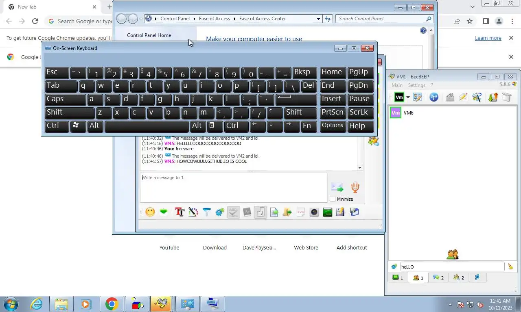Toggle the beep sound music note icon
Screen dimensions: 521x312
coord(260,212)
